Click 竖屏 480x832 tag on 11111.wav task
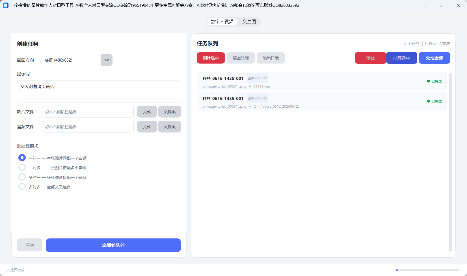Image resolution: width=467 pixels, height=276 pixels. point(257,78)
